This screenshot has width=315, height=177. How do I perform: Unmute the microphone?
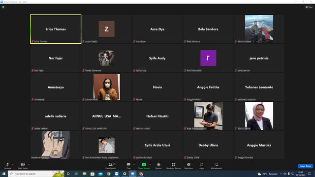[x=7, y=166]
